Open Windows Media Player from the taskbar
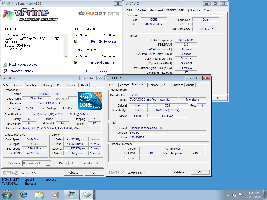267x200 pixels. pos(55,195)
